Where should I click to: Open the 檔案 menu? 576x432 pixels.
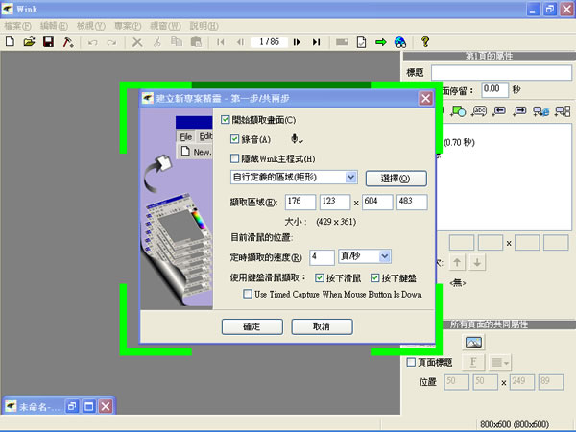[18, 24]
